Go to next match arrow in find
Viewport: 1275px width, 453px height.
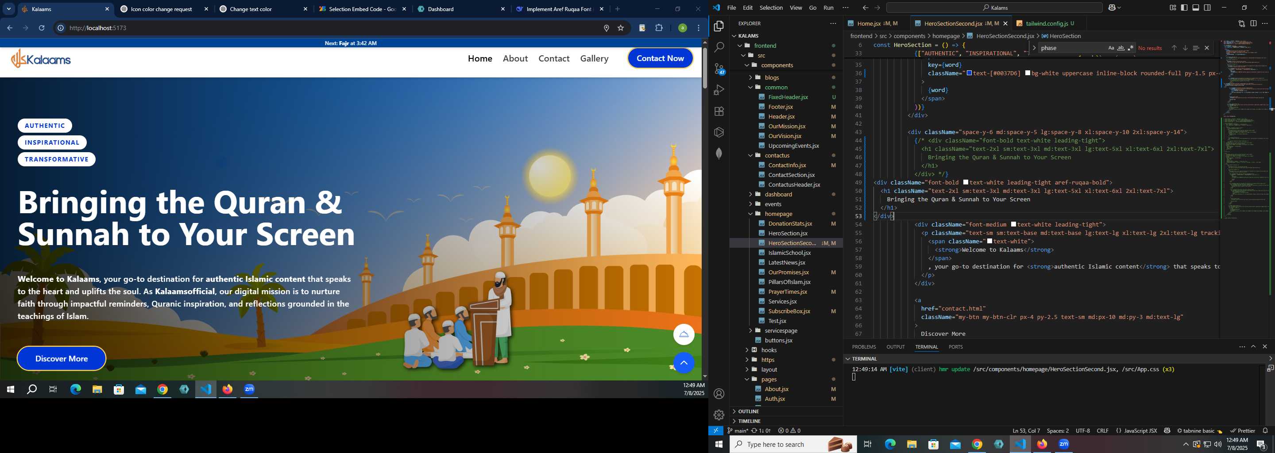1185,48
